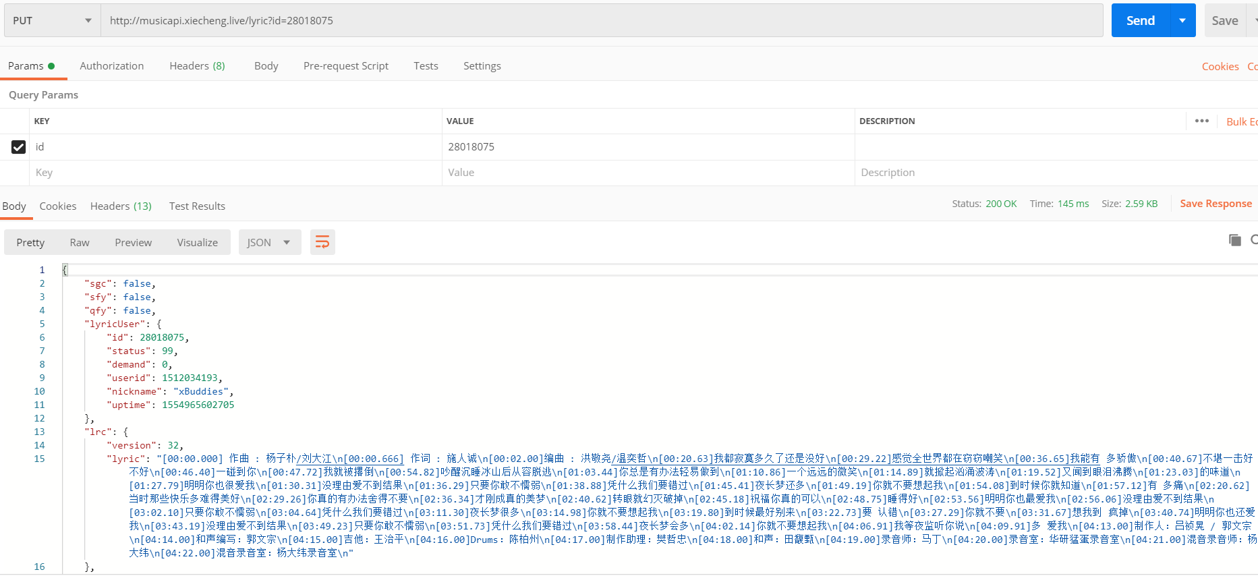Click the "id": 28018075 JSON line
The image size is (1258, 576).
(148, 337)
